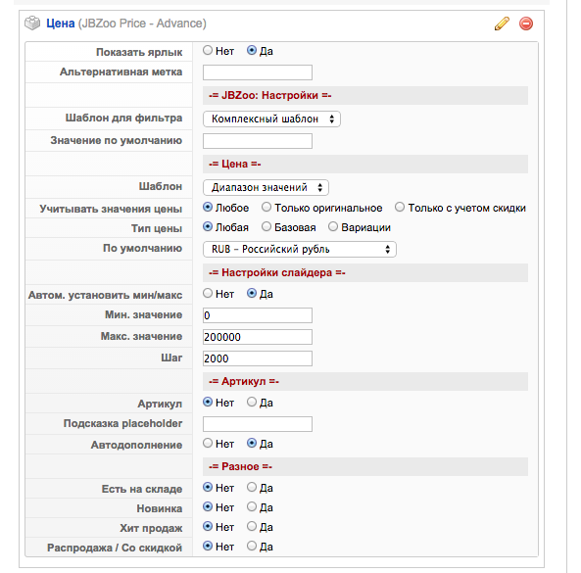Select Да for Есть на складе

252,487
